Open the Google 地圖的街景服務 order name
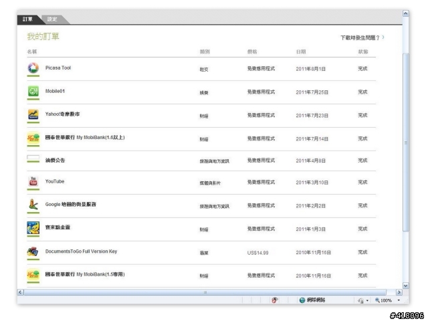This screenshot has height=321, width=428. tap(71, 204)
